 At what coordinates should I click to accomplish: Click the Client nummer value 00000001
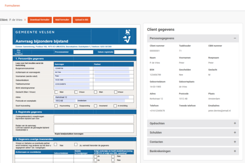155,51
